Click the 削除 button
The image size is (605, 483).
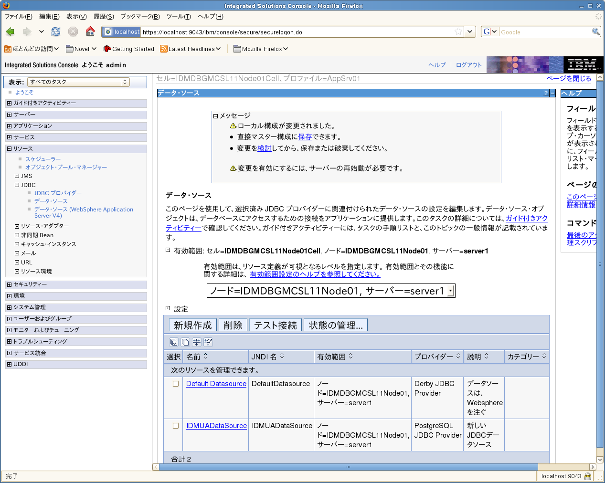tap(233, 325)
